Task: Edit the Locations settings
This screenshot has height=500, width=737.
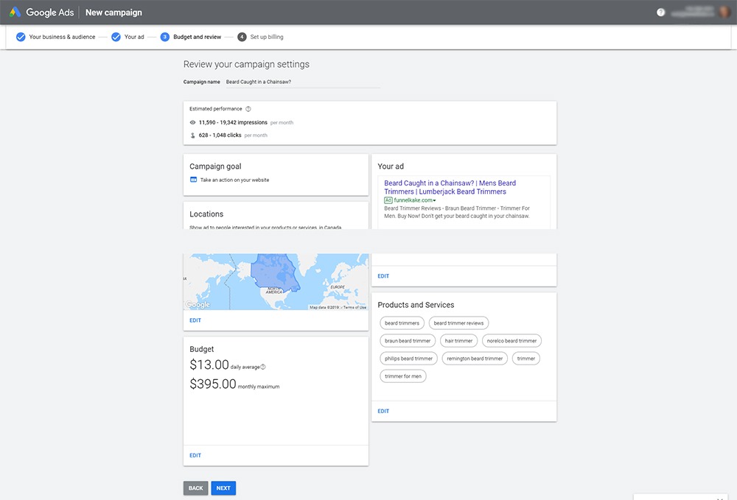Action: tap(195, 320)
